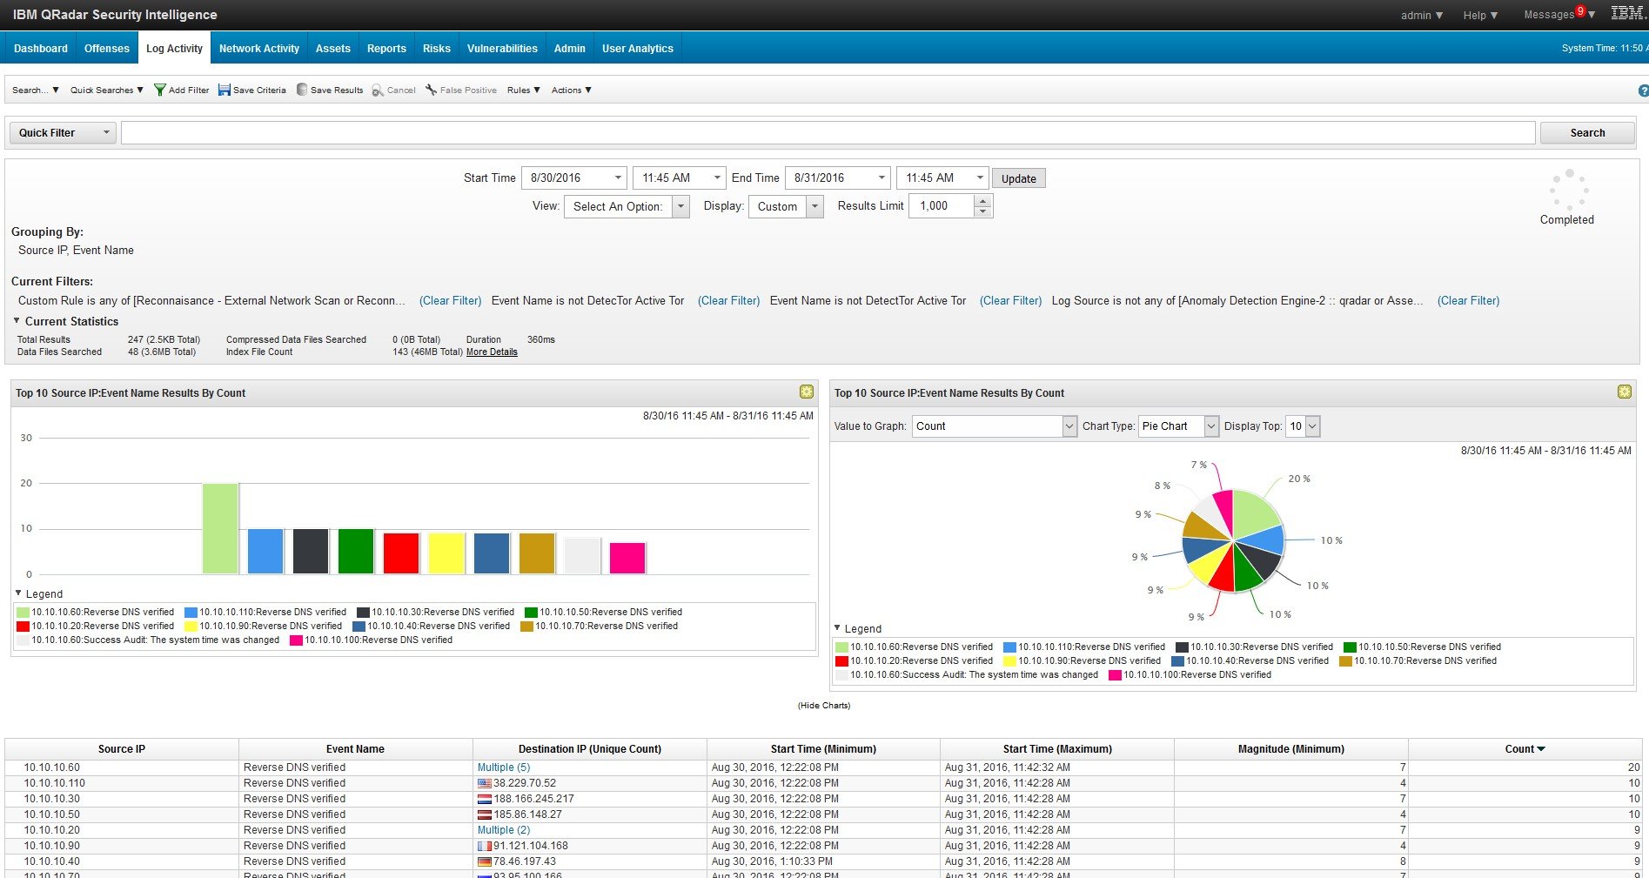Open bar chart panel settings icon
This screenshot has width=1649, height=878.
(807, 392)
